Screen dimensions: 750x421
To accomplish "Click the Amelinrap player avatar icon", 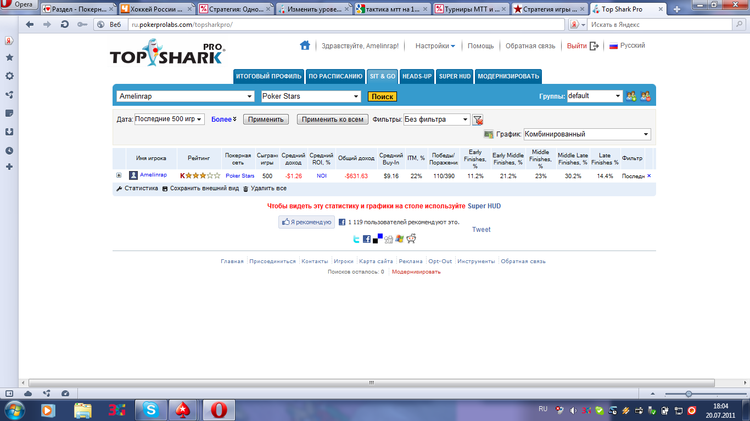I will click(x=133, y=175).
